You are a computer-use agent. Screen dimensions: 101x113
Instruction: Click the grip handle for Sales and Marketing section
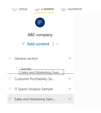tap(10, 99)
